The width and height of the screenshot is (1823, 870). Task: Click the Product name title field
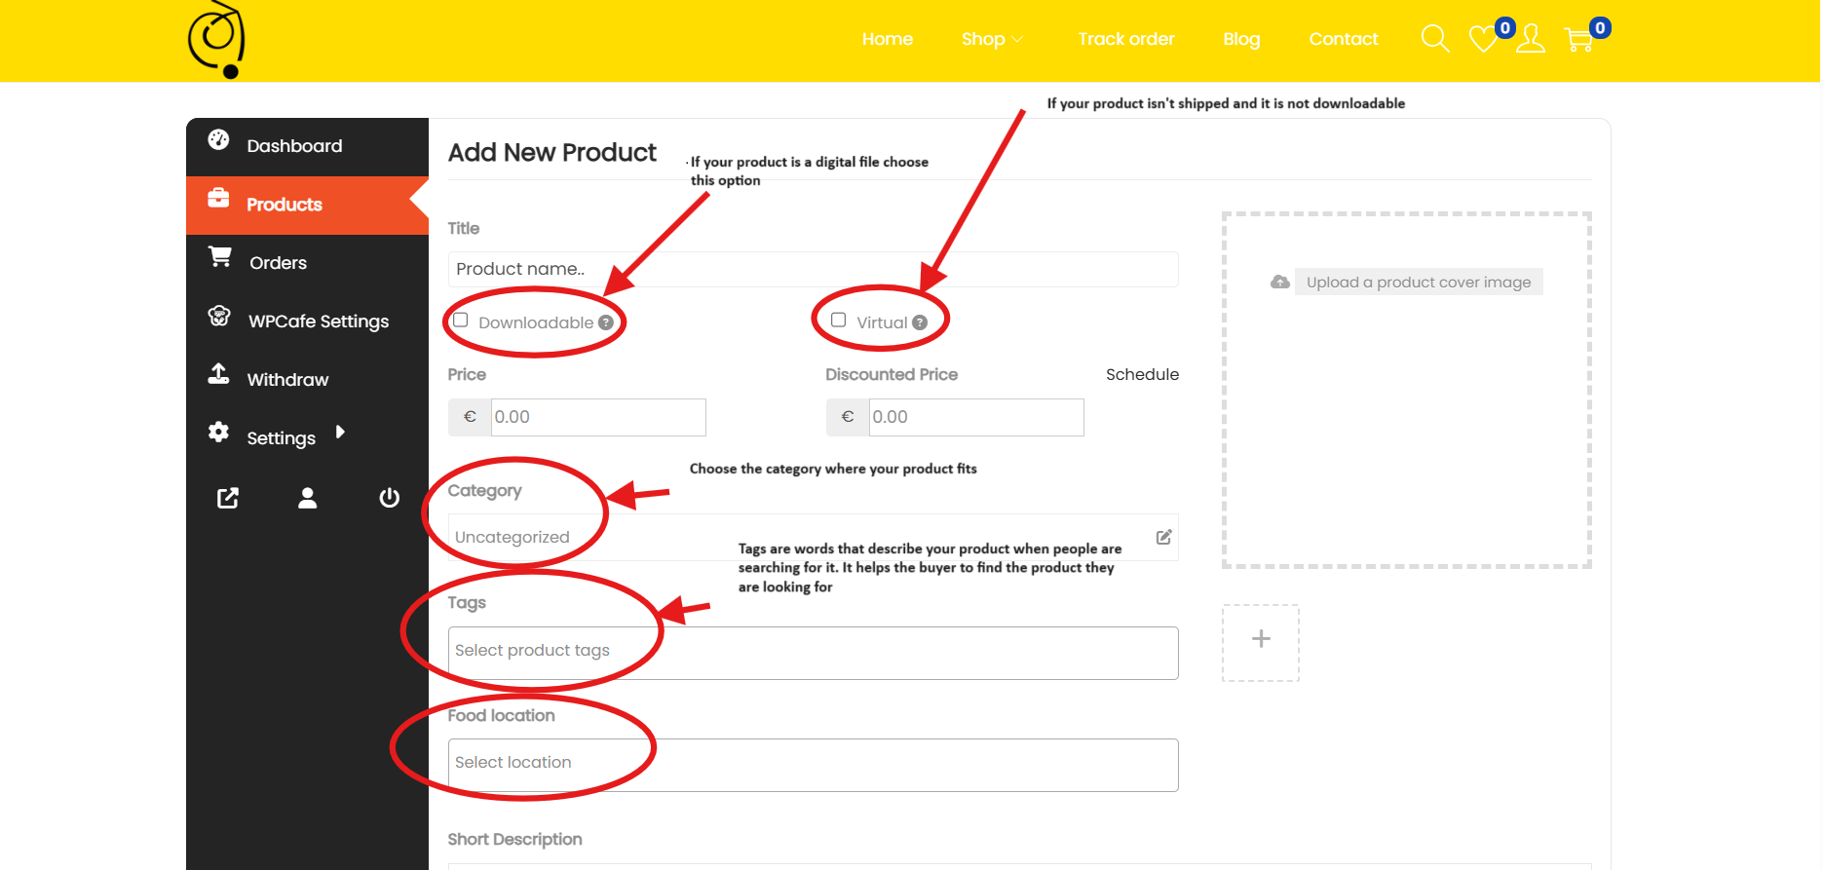coord(813,270)
